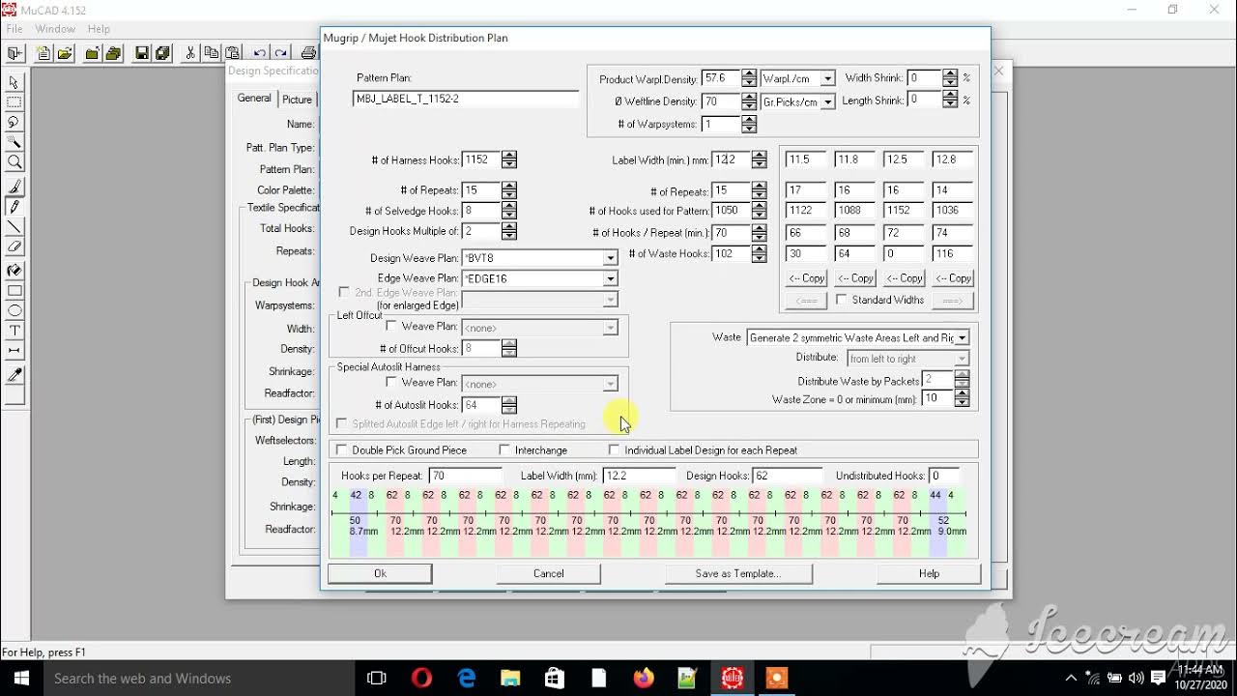Select the straight line tool

click(x=14, y=226)
